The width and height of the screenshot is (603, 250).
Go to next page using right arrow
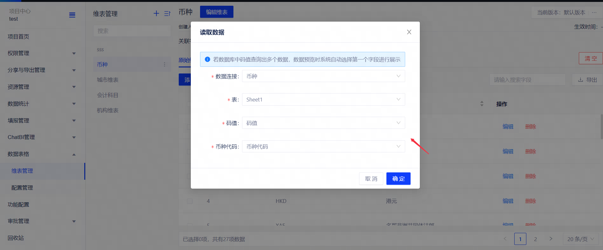pos(551,239)
